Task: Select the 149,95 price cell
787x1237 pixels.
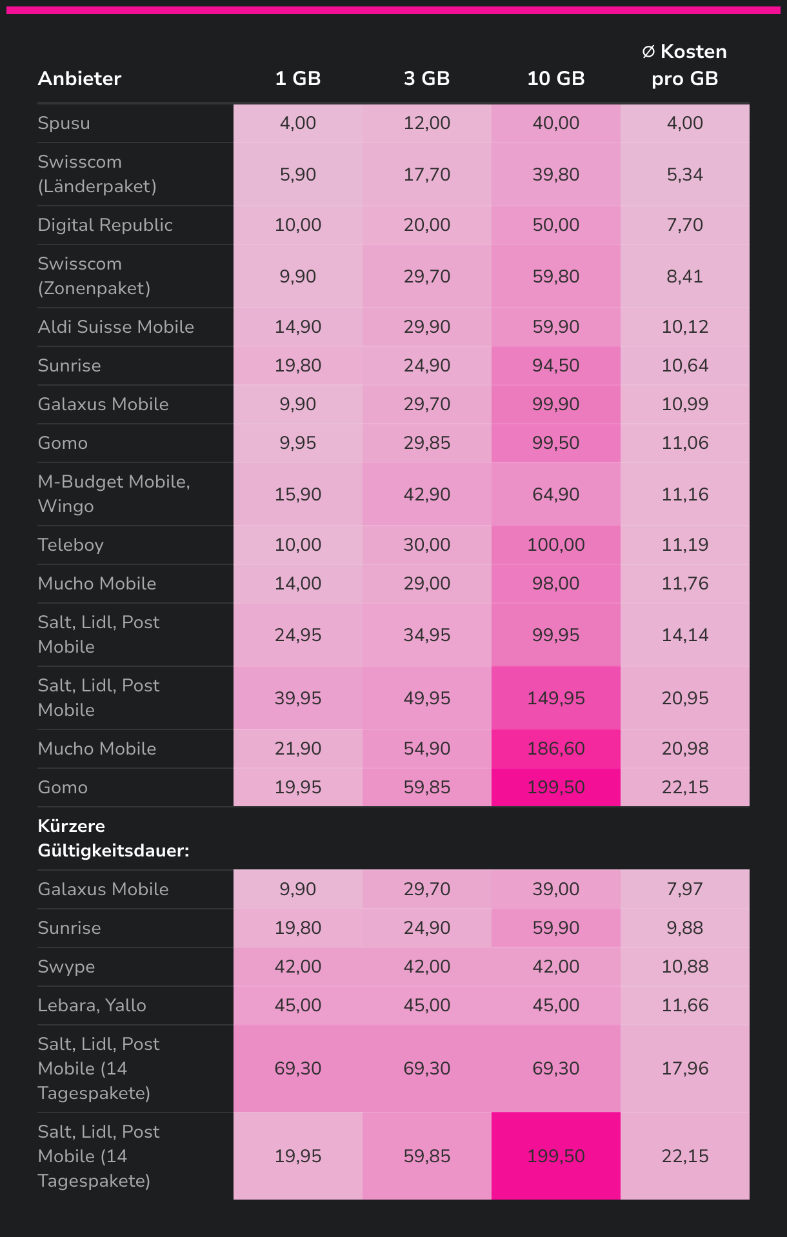Action: pos(555,698)
